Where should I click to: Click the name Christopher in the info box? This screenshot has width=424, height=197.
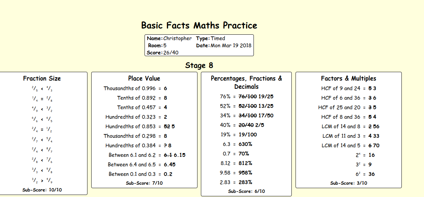(177, 38)
